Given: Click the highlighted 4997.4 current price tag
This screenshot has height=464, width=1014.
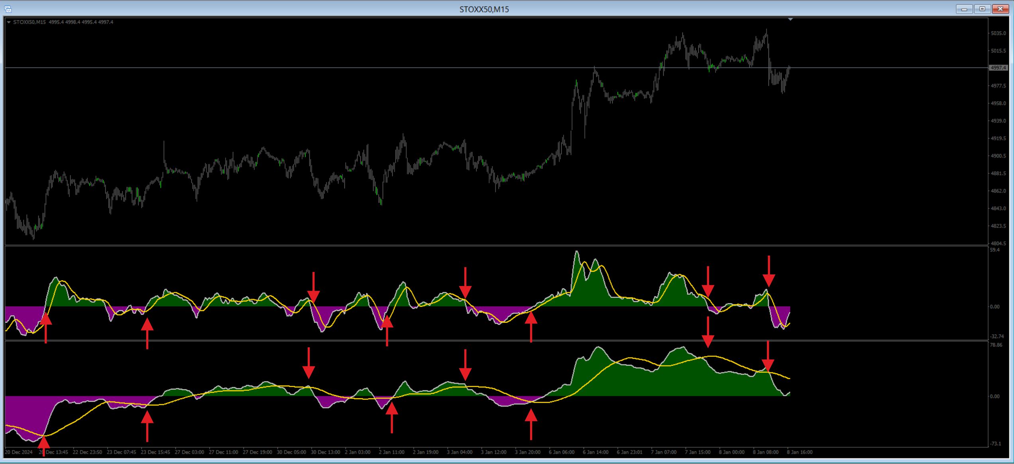Looking at the screenshot, I should [x=998, y=68].
